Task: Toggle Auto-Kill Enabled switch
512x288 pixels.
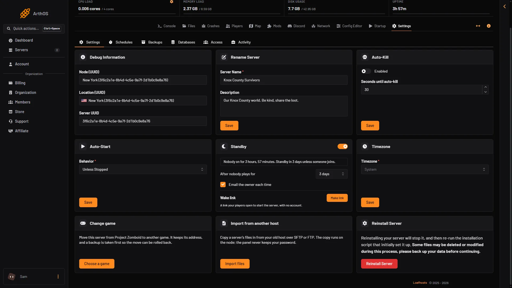Action: pos(366,71)
